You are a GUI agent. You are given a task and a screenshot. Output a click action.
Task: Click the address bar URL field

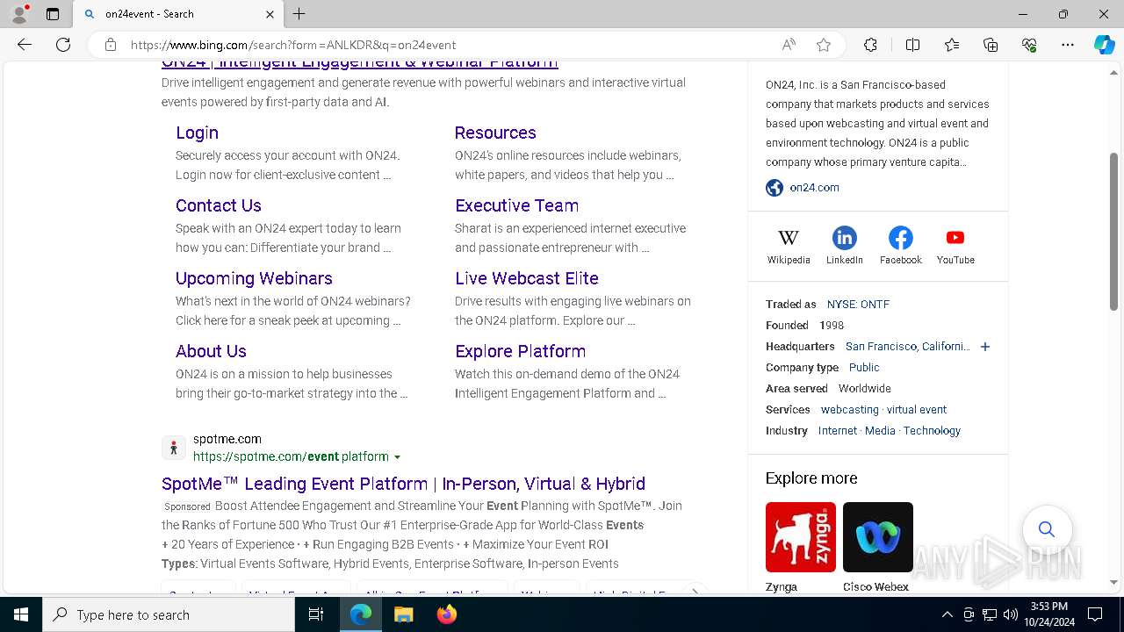click(448, 45)
